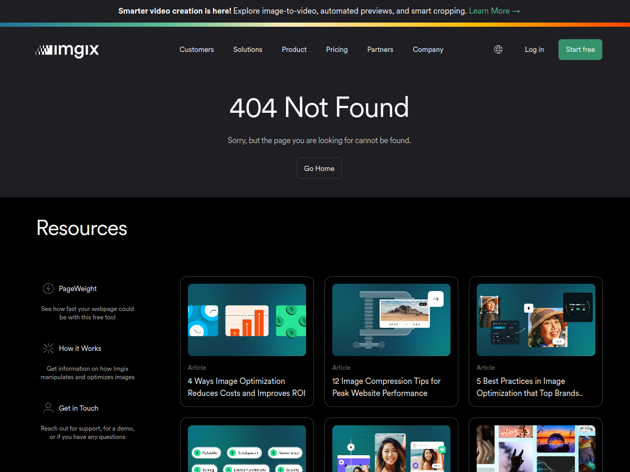630x472 pixels.
Task: Open the Log in page
Action: (x=534, y=49)
